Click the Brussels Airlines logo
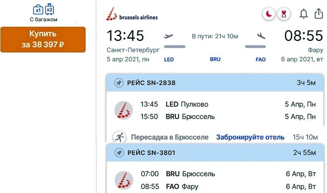This screenshot has width=327, height=193. [132, 16]
